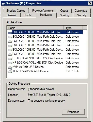Screen dimensions: 93x122
Task: Click the last EQLOGIC disk drive icon
Action: click(10, 54)
